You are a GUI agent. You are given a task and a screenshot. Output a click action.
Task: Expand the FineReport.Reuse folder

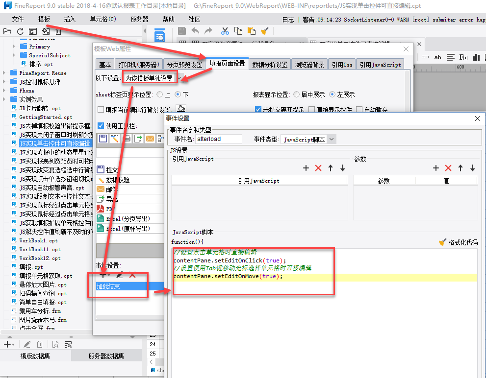4,73
